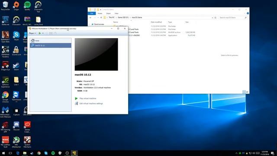The image size is (277, 156).
Task: Open the Windows Start menu
Action: point(3,153)
